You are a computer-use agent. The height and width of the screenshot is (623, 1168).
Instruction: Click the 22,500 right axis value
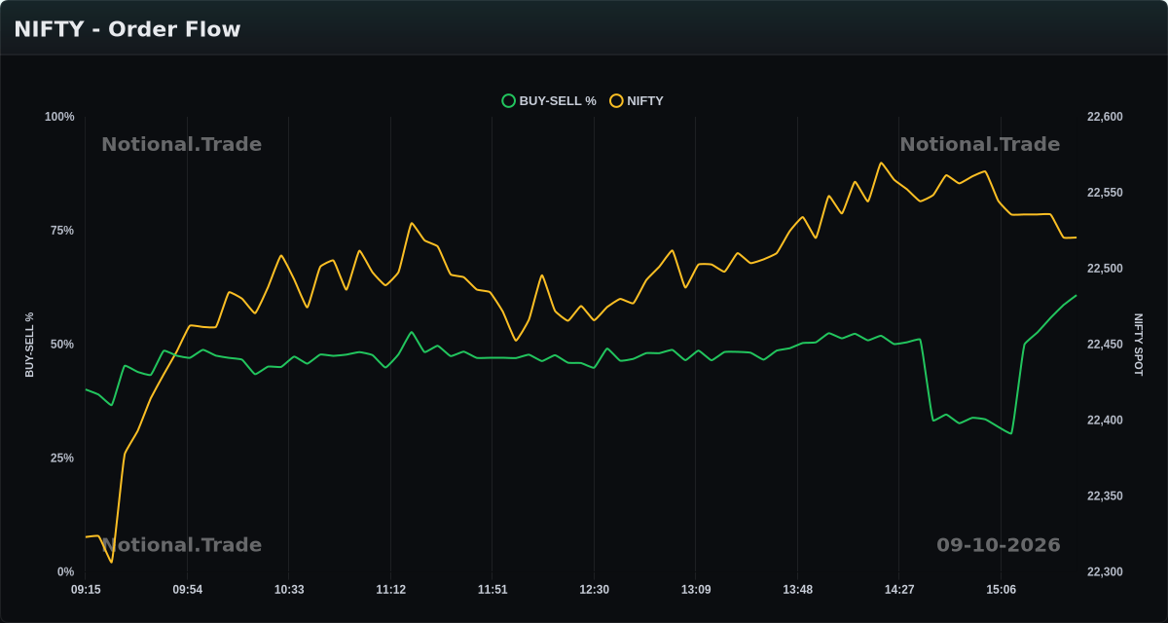(x=1105, y=269)
